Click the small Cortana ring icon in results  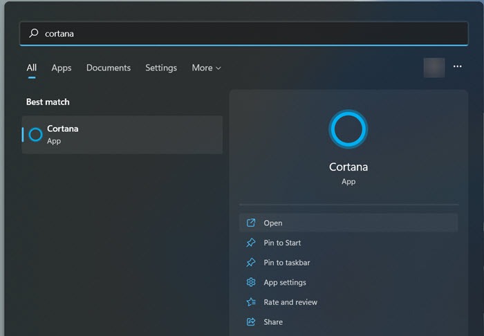[35, 135]
